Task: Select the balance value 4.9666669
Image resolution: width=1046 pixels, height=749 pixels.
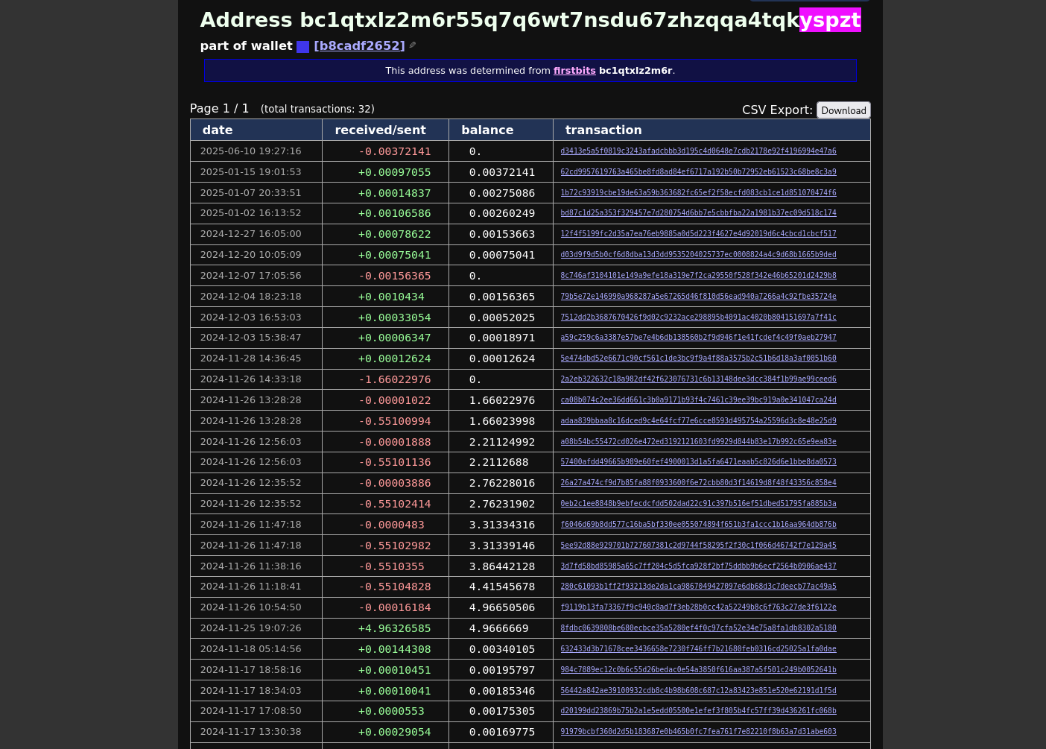Action: click(498, 628)
